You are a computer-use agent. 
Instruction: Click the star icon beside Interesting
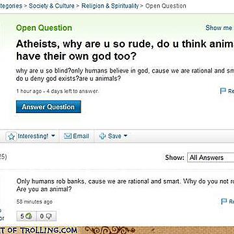tap(11, 136)
